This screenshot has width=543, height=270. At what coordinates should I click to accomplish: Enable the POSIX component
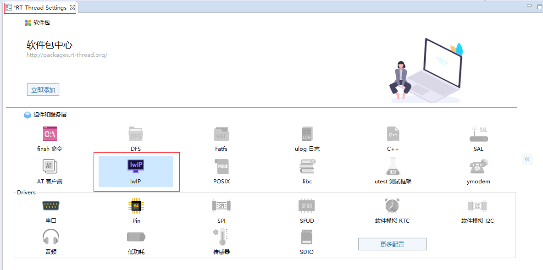coord(221,171)
